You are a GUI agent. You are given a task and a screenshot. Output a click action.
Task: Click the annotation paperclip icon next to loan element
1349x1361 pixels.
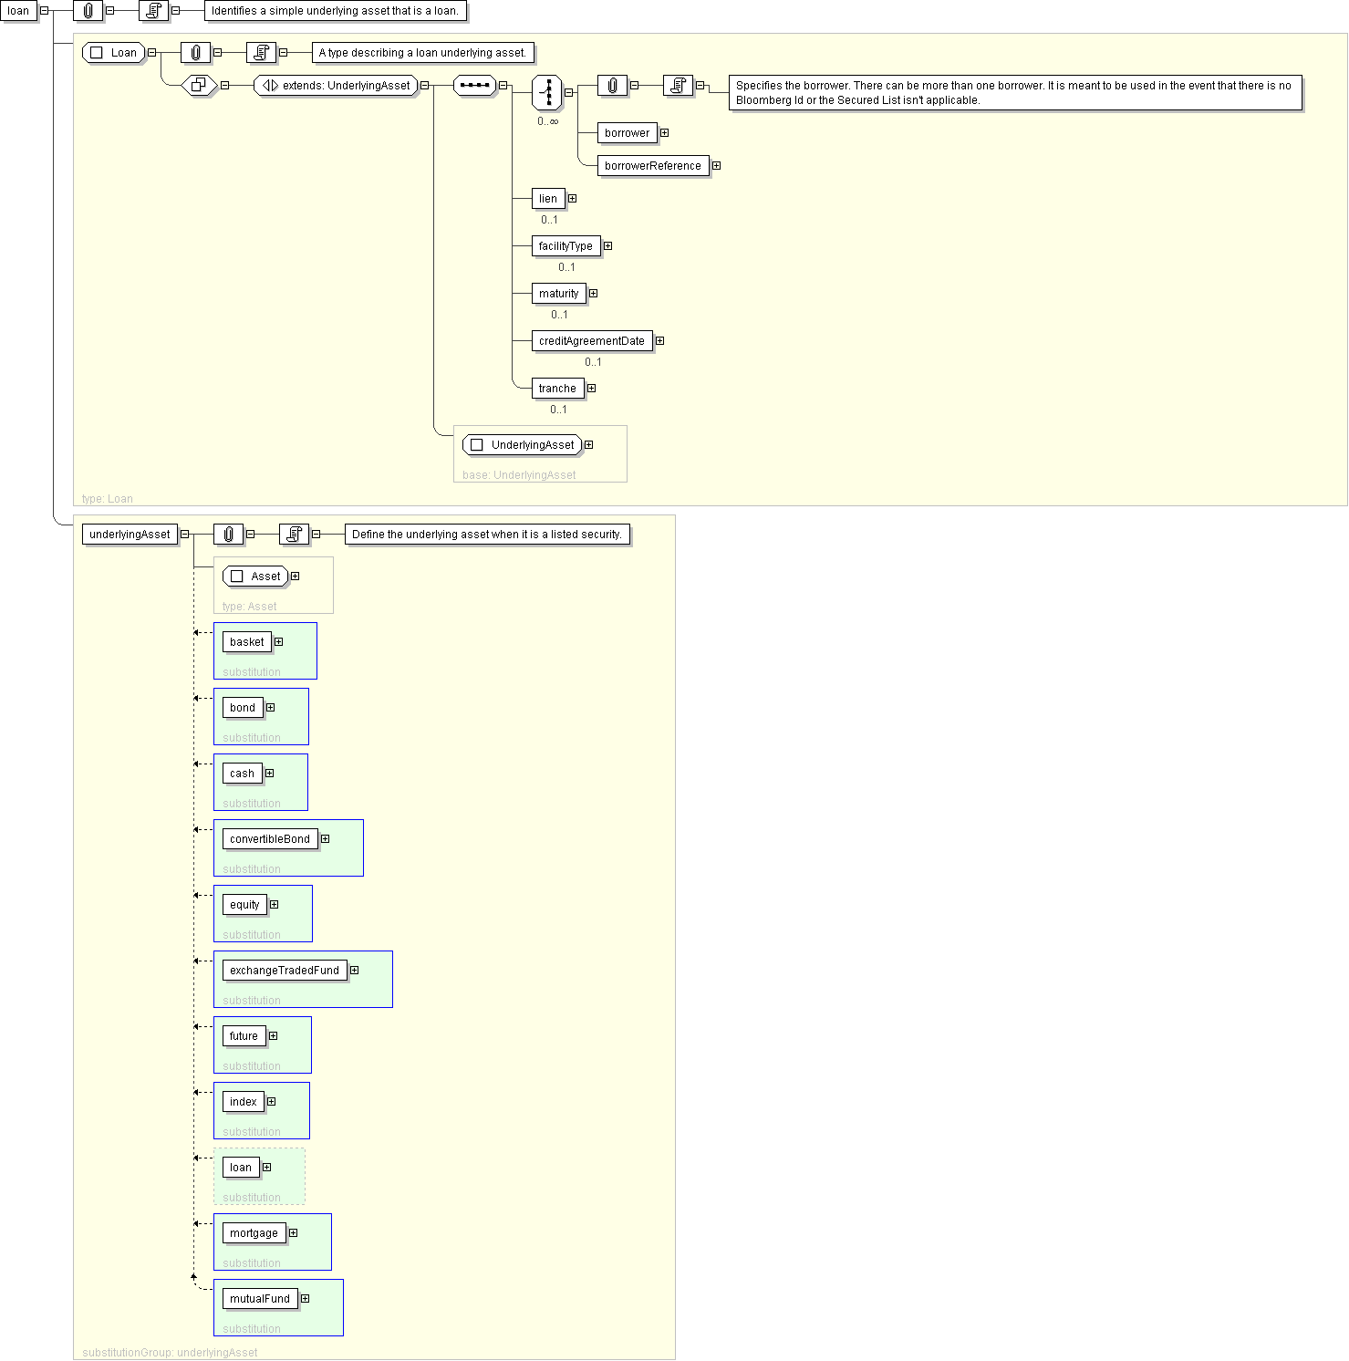coord(88,11)
